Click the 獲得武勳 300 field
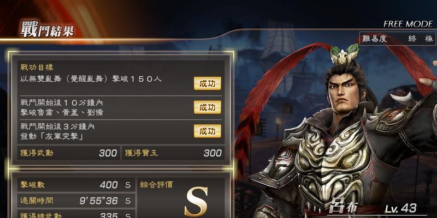 pyautogui.click(x=69, y=153)
